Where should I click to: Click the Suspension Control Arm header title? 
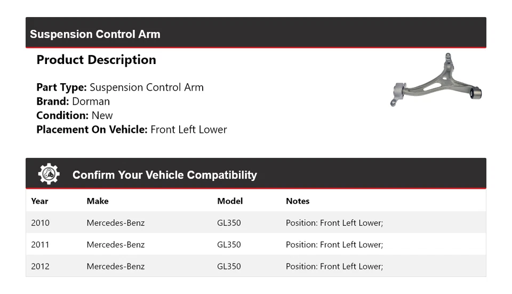[x=95, y=34]
